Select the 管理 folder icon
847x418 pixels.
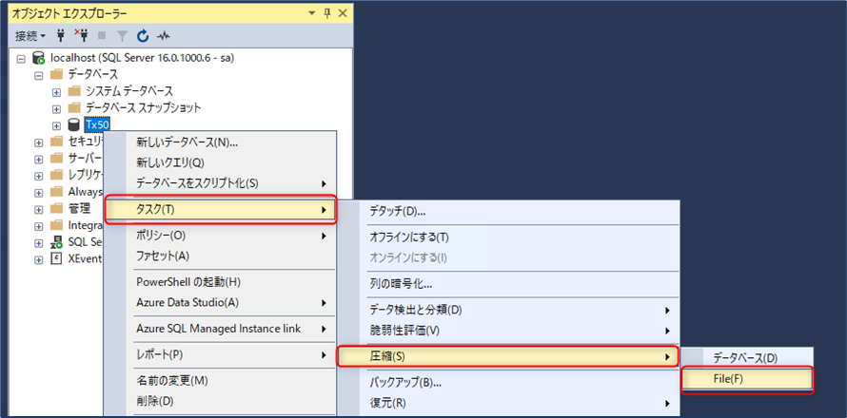56,208
